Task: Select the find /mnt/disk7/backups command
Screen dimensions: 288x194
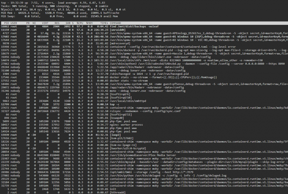Action: coord(134,27)
